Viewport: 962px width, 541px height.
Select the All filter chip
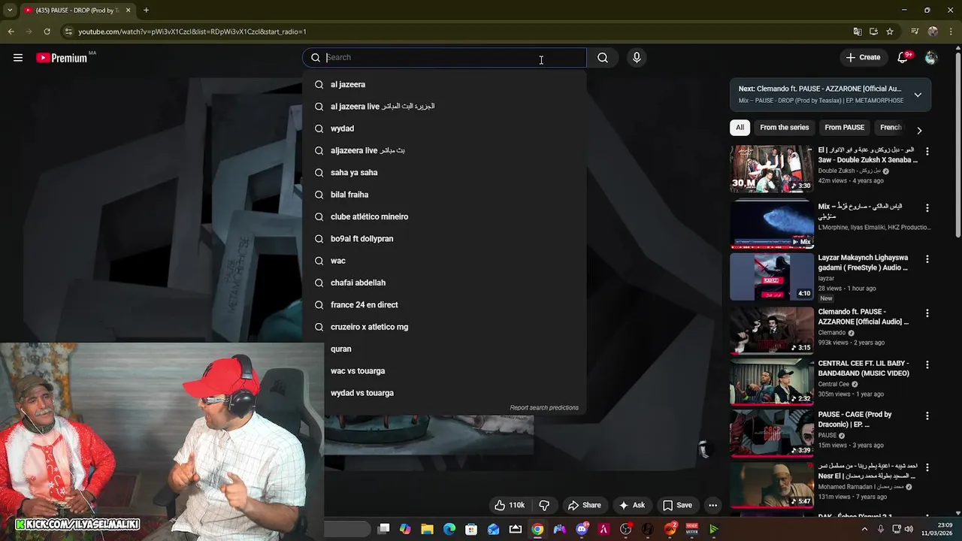pyautogui.click(x=740, y=128)
